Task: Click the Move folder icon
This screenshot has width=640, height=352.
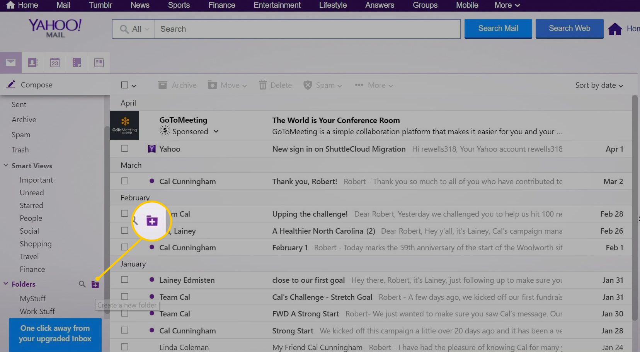Action: point(212,85)
